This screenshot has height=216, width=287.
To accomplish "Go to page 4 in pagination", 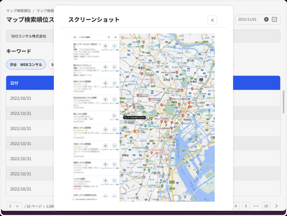I will [236, 206].
